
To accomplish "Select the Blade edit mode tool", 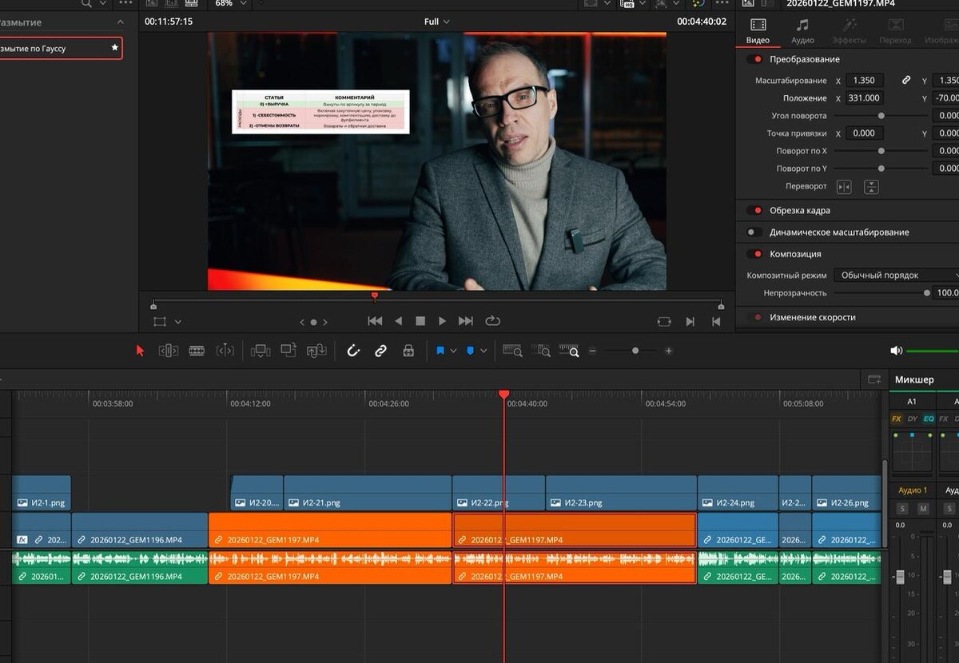I will click(x=225, y=350).
